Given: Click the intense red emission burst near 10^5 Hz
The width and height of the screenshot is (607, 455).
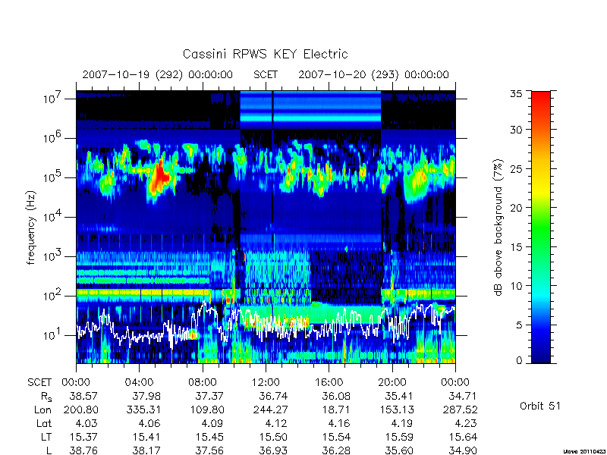Looking at the screenshot, I should coord(159,177).
